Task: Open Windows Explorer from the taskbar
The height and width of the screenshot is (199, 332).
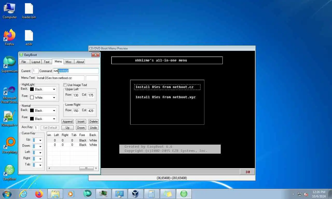Action: coord(55,194)
